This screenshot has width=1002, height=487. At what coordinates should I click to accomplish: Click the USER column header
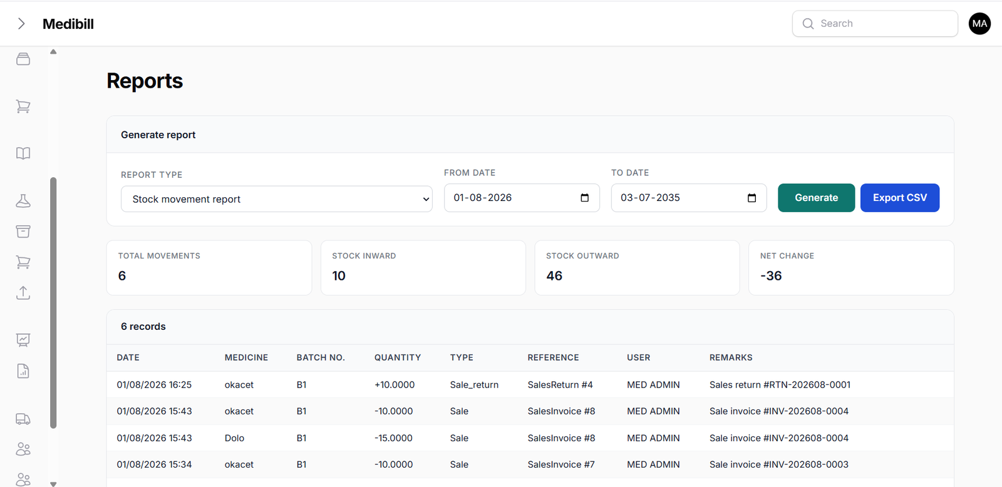pyautogui.click(x=638, y=357)
